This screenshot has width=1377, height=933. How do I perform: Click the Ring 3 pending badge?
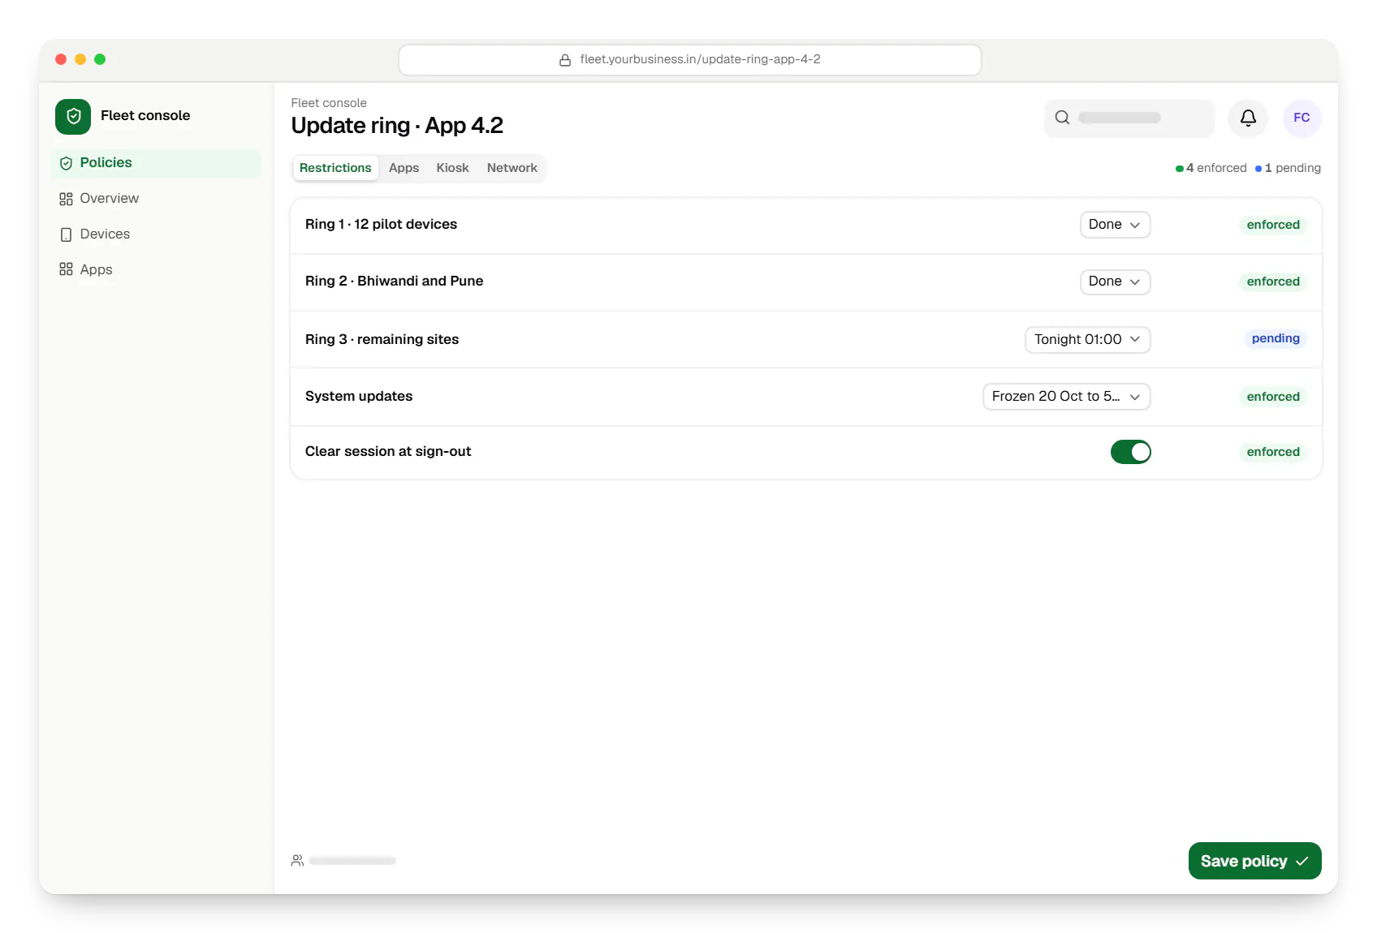click(x=1276, y=338)
